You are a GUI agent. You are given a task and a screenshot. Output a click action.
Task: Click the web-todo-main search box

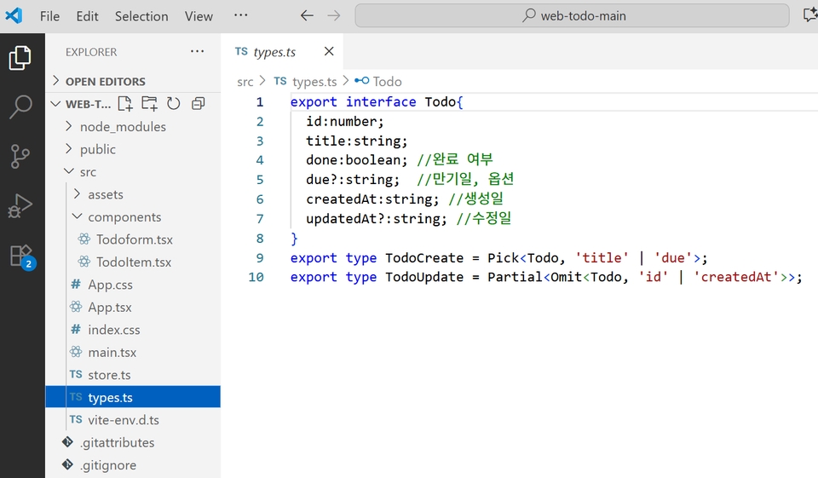click(572, 16)
